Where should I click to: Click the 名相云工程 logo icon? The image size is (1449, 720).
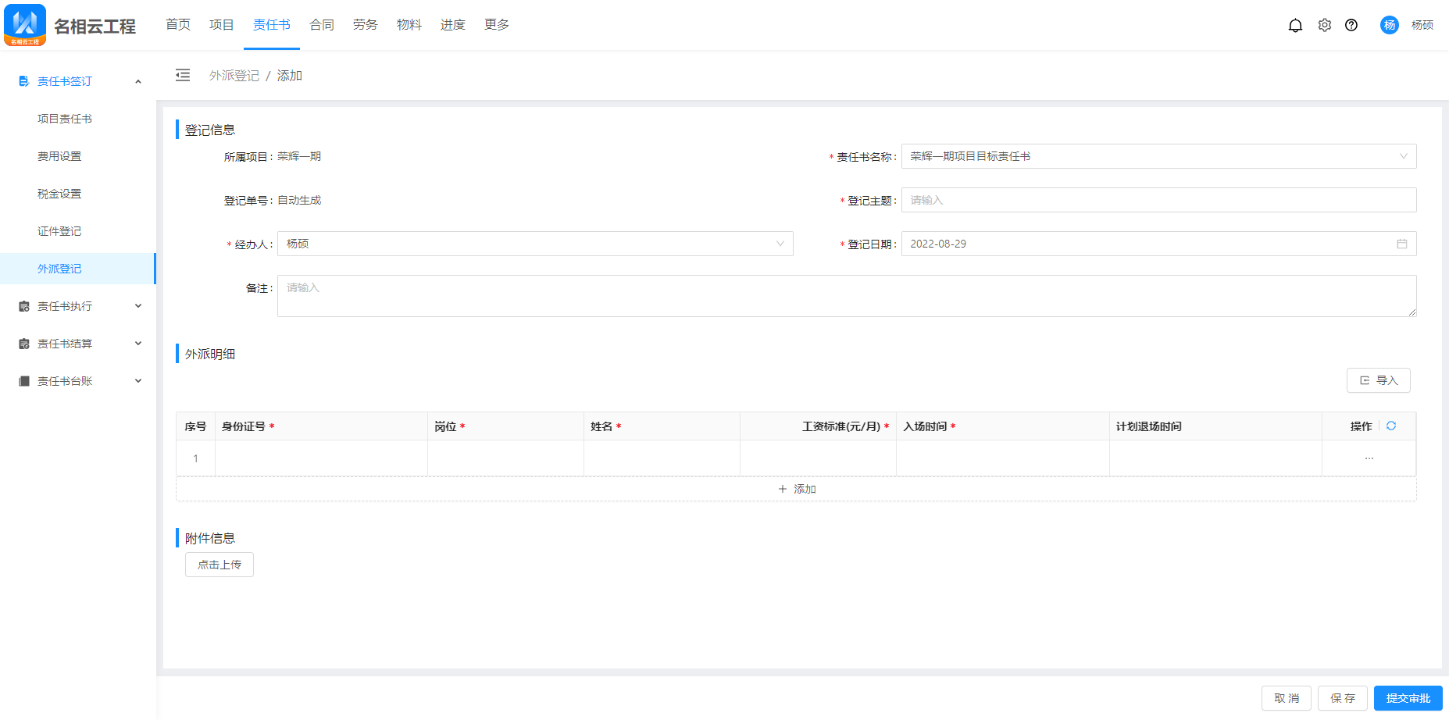click(x=25, y=25)
